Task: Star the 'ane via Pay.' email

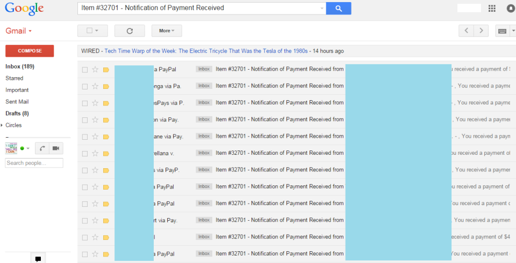Action: tap(95, 137)
